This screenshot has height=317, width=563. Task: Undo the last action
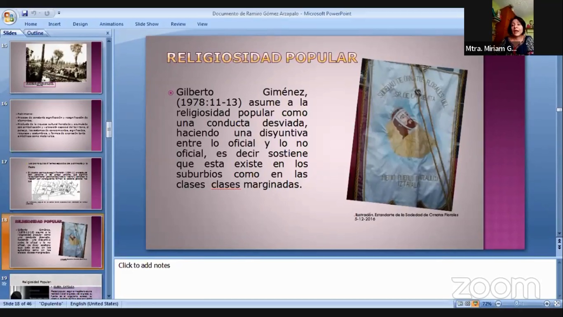point(33,13)
